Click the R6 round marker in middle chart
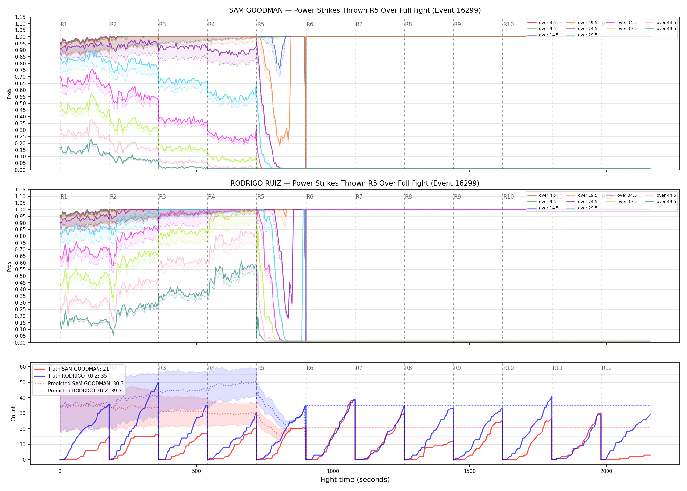This screenshot has height=491, width=687. pos(310,197)
